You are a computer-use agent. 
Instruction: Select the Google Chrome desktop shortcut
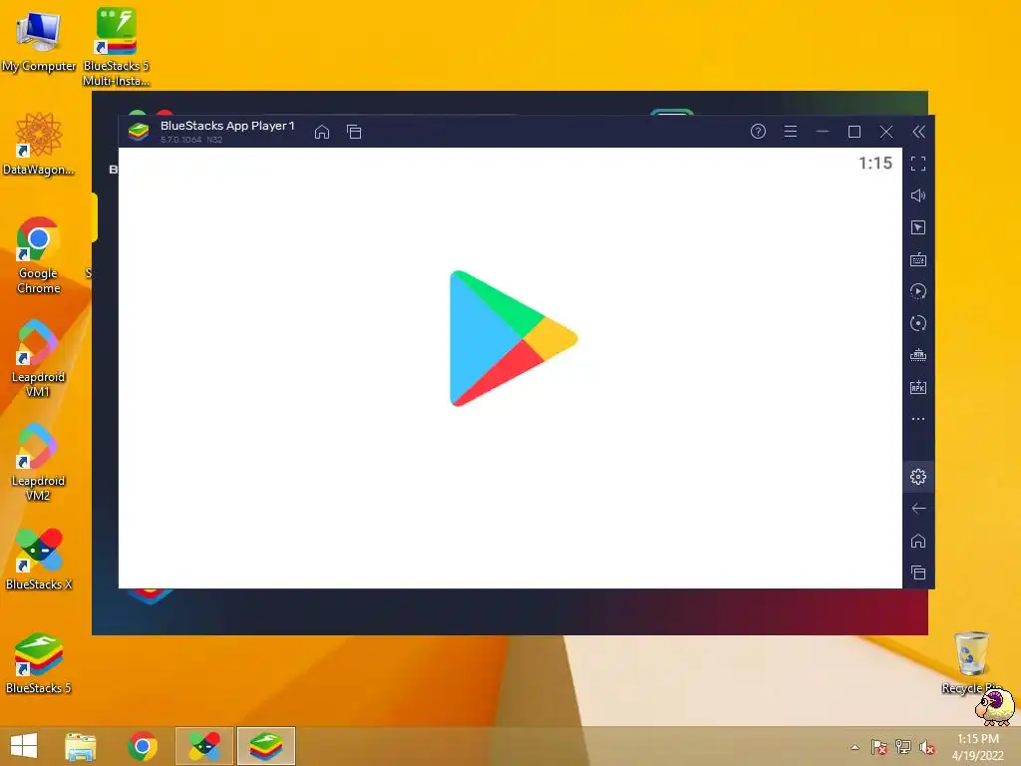(39, 255)
